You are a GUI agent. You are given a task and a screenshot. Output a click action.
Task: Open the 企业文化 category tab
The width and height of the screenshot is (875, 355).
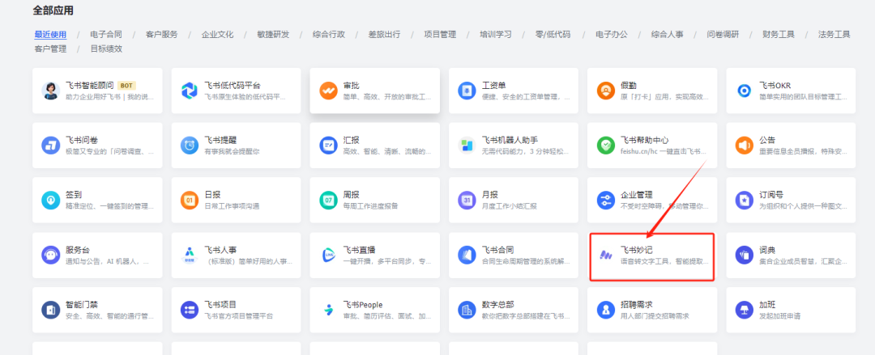(x=218, y=34)
